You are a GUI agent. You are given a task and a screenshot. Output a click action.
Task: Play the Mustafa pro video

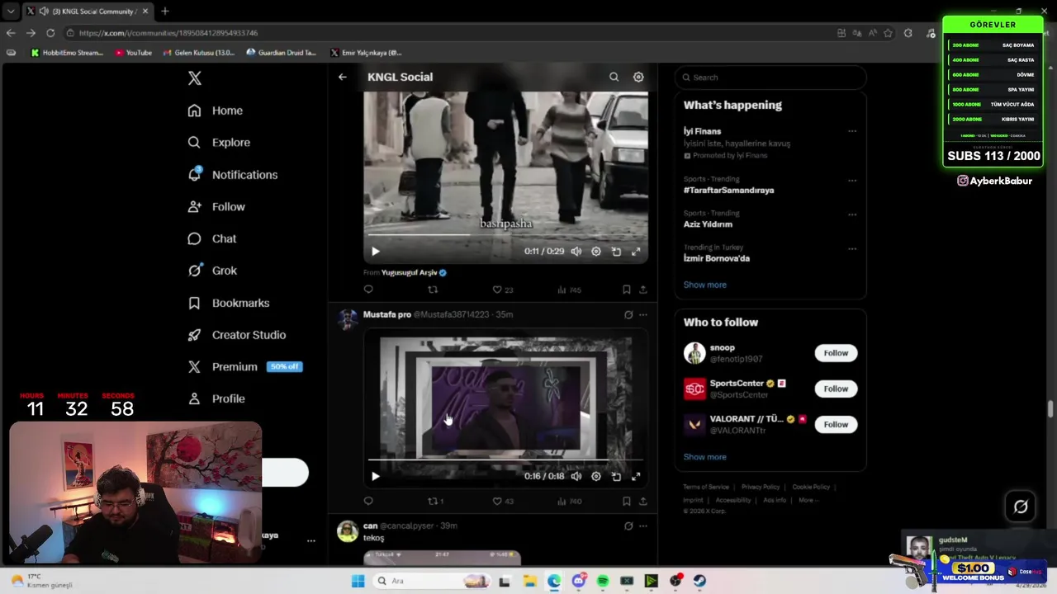(x=375, y=476)
